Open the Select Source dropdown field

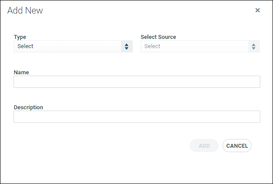(x=200, y=46)
